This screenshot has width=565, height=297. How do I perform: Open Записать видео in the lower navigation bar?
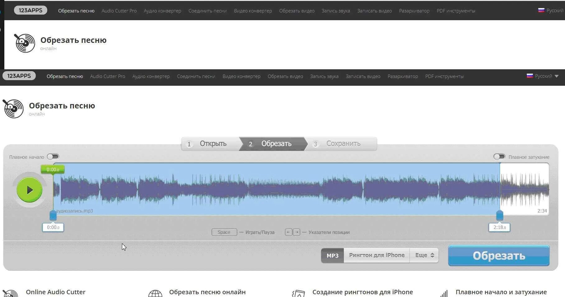pos(363,76)
